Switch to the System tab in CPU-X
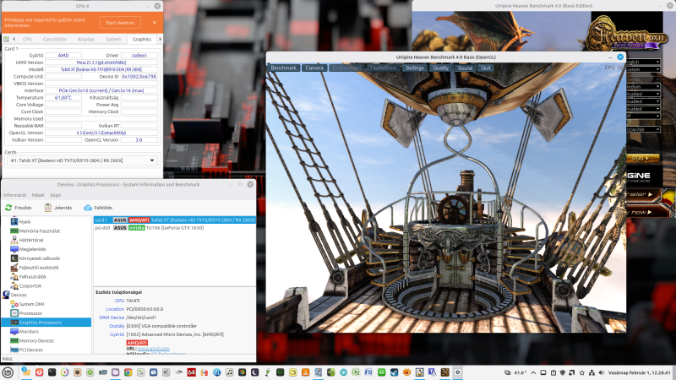The image size is (676, 380). tap(113, 39)
